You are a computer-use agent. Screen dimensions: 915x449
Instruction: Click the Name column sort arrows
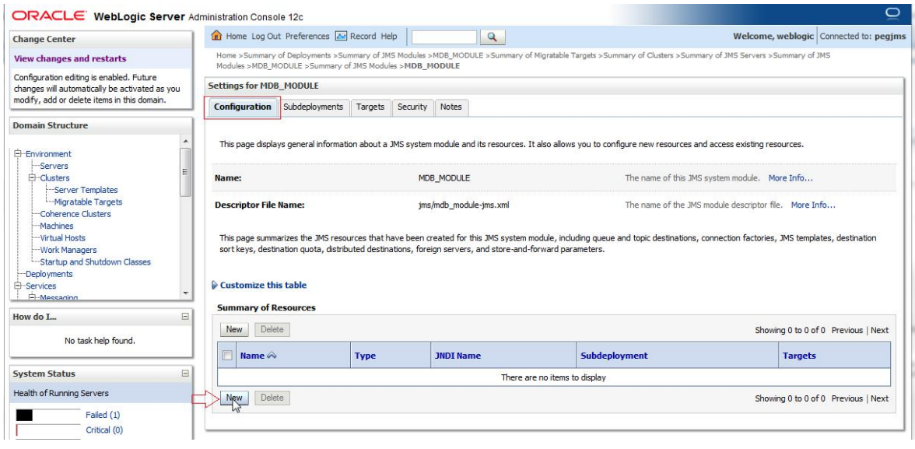pos(272,356)
